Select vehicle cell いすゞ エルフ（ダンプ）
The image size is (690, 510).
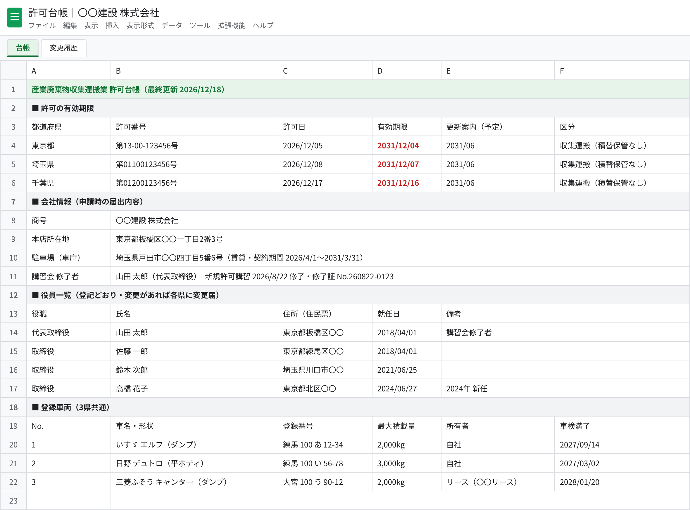194,445
